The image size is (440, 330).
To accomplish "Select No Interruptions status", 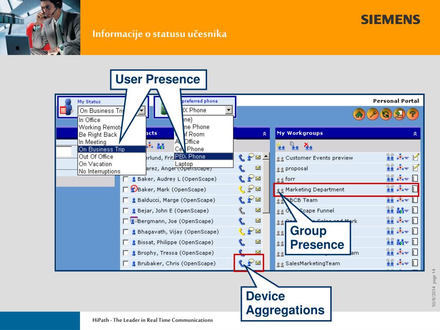I will [112, 171].
